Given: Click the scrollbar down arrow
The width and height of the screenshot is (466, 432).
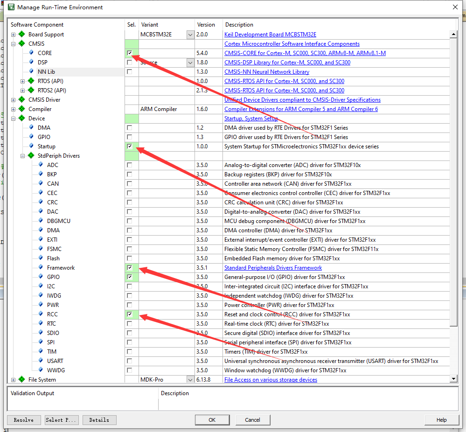Looking at the screenshot, I should coord(453,379).
